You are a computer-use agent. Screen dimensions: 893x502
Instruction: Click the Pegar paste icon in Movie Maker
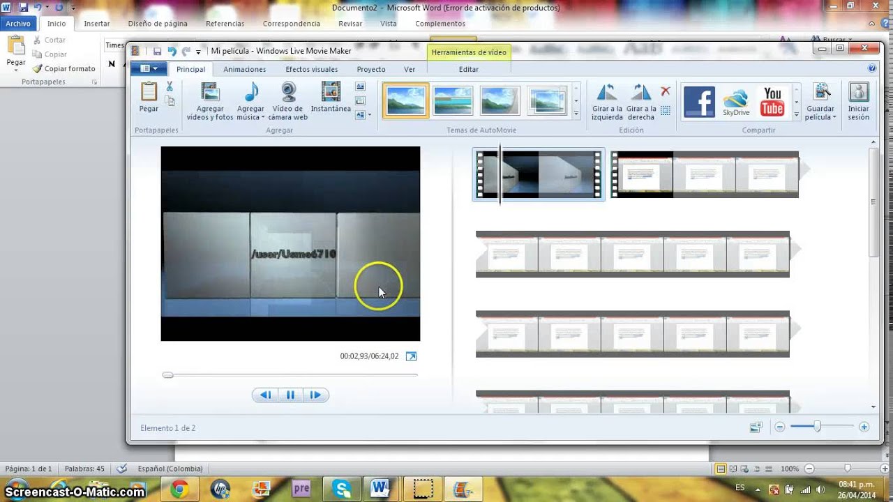149,92
